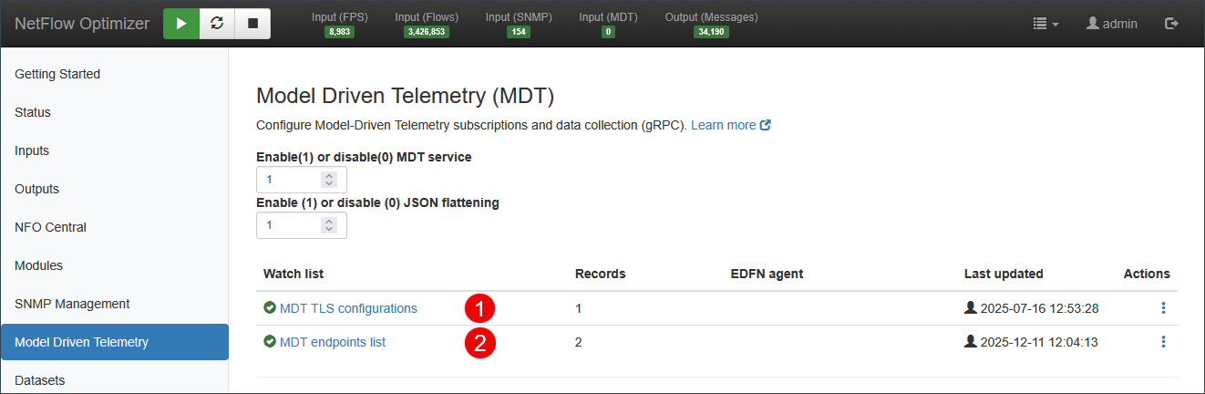Open the Learn more documentation link

pyautogui.click(x=731, y=125)
